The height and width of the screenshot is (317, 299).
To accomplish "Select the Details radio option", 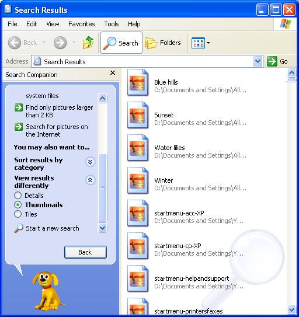I will pyautogui.click(x=18, y=196).
